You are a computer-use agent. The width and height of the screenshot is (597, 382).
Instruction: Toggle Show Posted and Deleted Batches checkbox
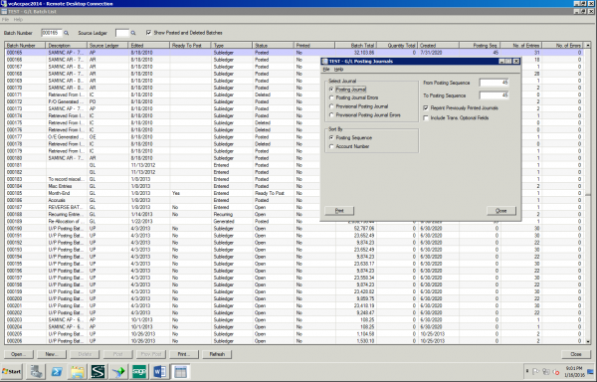[148, 33]
